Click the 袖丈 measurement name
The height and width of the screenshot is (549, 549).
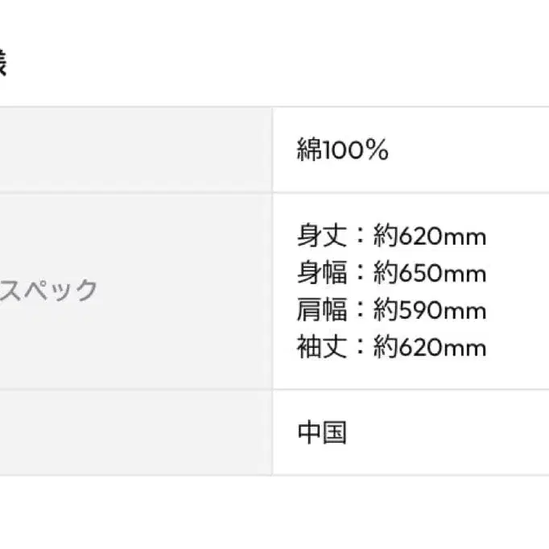(322, 348)
